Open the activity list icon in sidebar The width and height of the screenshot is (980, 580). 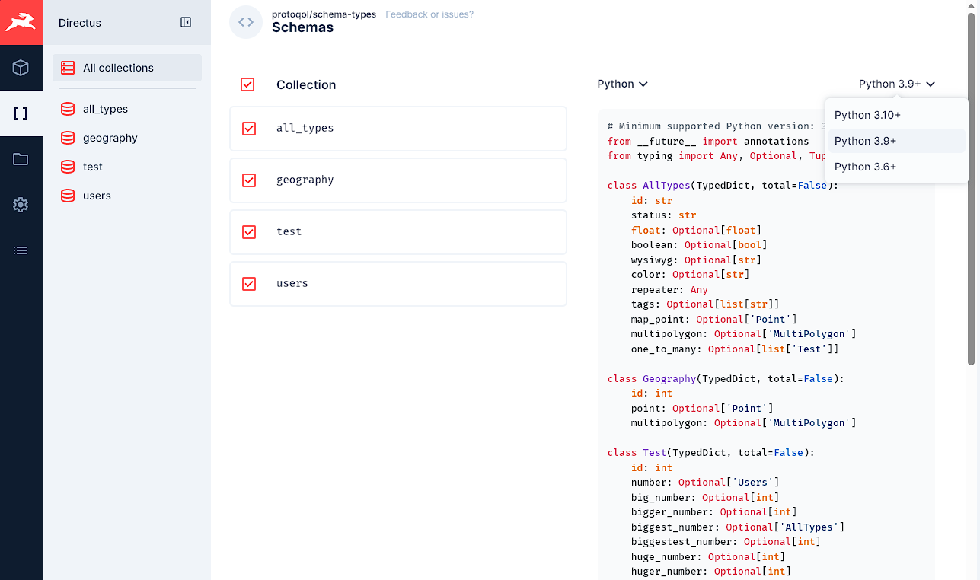click(x=21, y=250)
